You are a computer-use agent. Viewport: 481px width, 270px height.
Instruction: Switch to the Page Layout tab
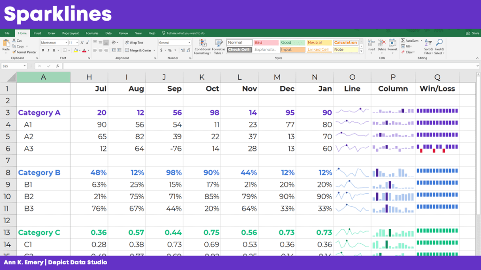[x=70, y=33]
